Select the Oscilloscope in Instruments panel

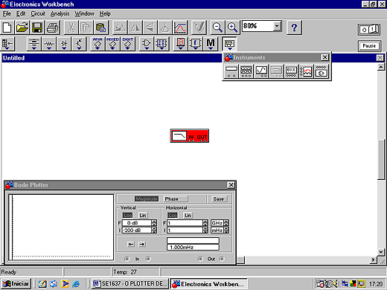[261, 71]
